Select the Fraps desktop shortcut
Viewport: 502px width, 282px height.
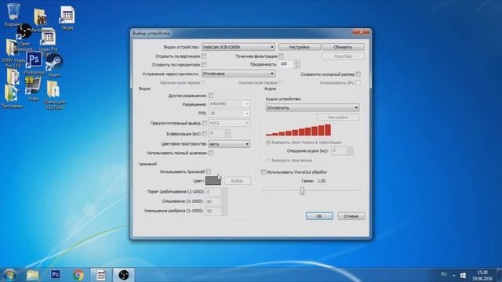click(33, 89)
